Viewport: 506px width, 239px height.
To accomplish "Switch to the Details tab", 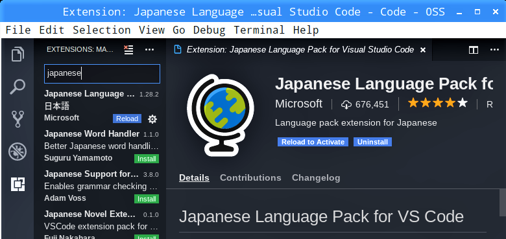I will pyautogui.click(x=194, y=178).
